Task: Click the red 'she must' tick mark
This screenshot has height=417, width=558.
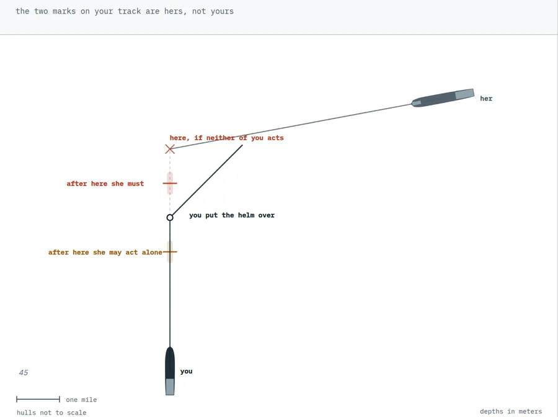Action: point(170,184)
